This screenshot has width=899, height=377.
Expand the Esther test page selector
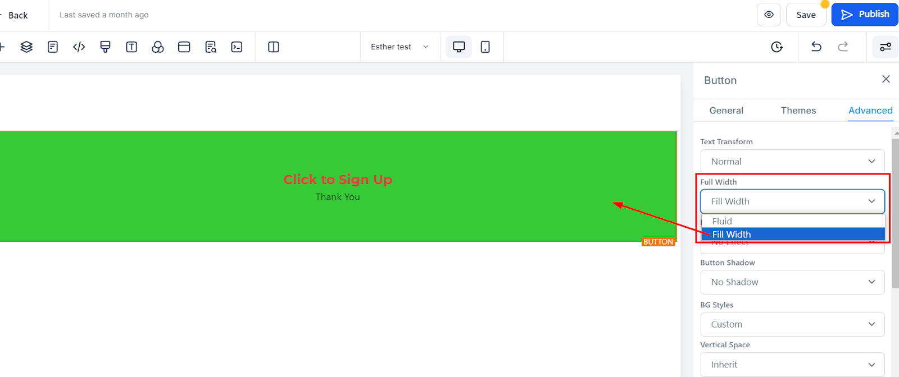(399, 47)
